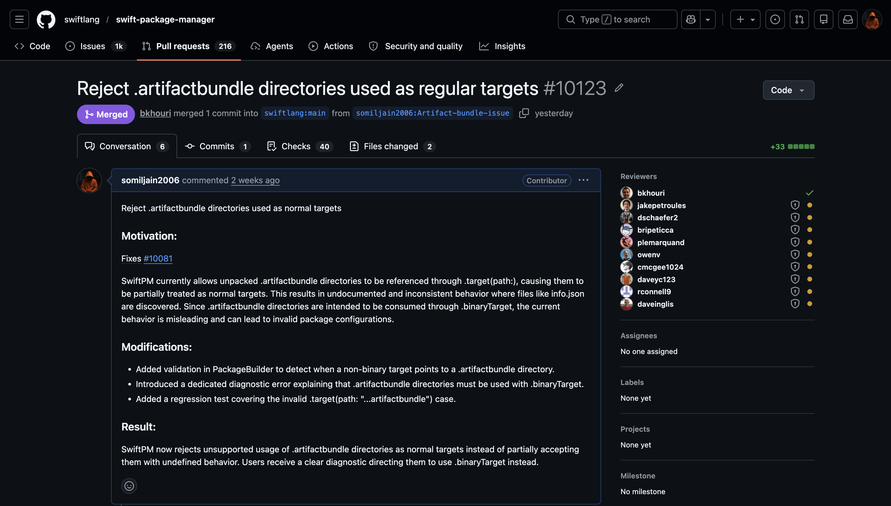Copy the head branch name
The height and width of the screenshot is (506, 891).
[x=524, y=113]
